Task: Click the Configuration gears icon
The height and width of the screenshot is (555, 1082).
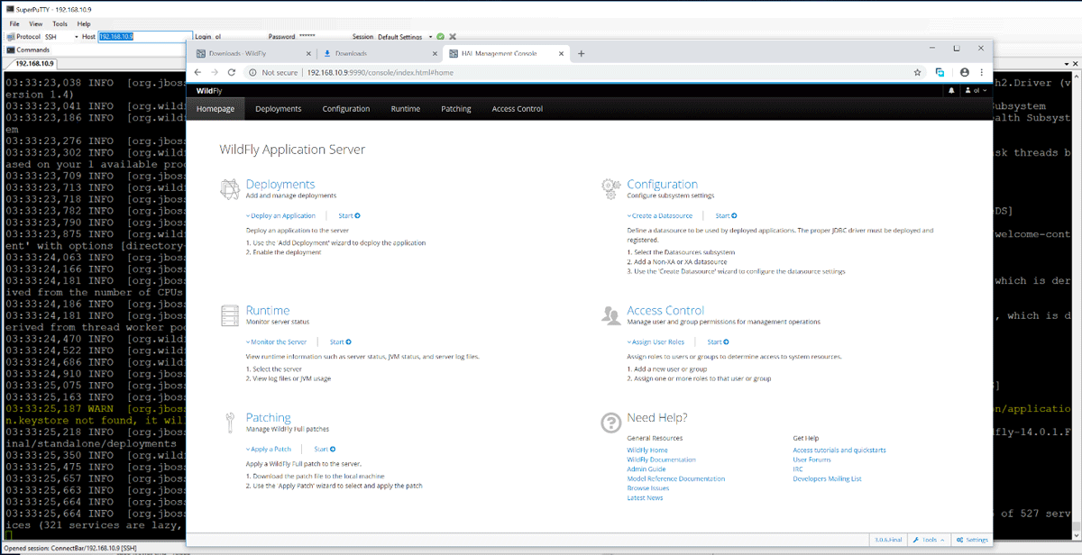Action: (x=612, y=189)
